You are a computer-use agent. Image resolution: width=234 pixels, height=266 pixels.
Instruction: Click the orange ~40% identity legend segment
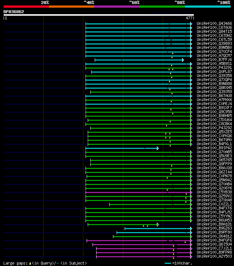72,7
